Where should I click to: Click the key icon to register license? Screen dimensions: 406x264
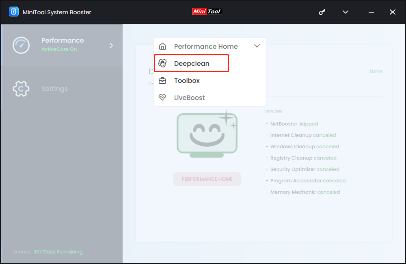point(322,12)
